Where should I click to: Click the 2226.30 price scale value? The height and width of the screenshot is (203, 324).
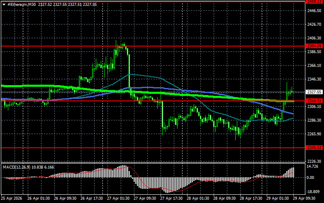314,161
